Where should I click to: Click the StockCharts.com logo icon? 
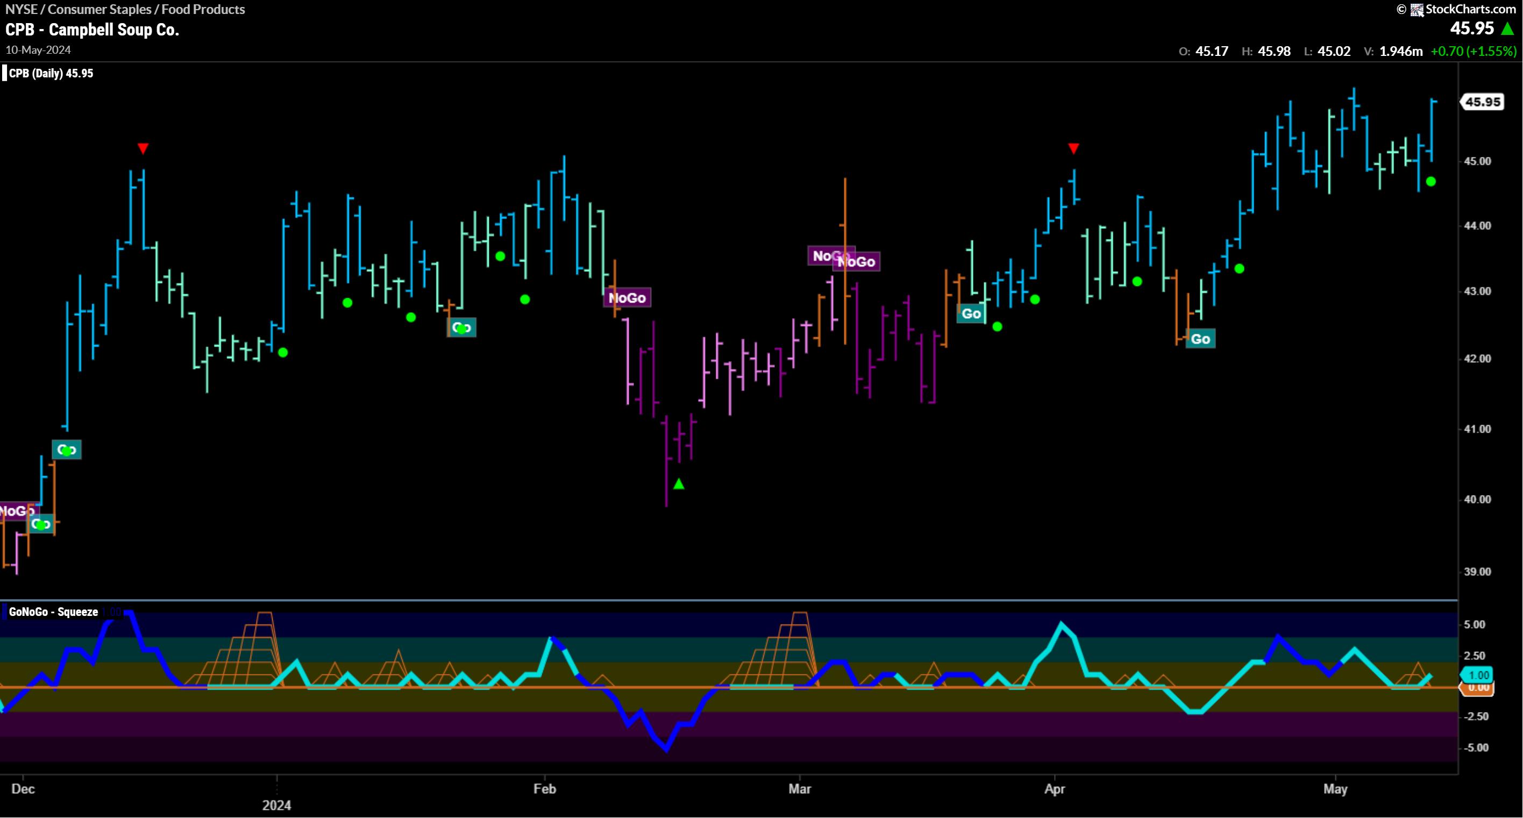[x=1417, y=10]
